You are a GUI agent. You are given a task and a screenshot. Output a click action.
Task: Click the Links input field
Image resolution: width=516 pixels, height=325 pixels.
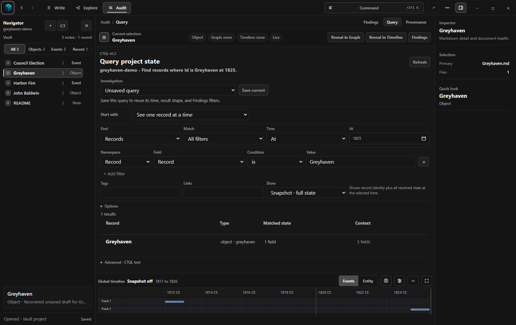[x=223, y=193]
